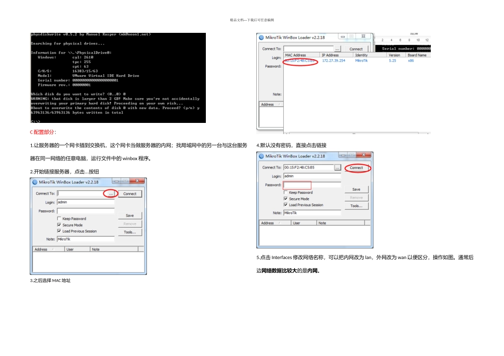Click the Password field in step 2 WinBox window
The height and width of the screenshot is (356, 504).
[85, 211]
